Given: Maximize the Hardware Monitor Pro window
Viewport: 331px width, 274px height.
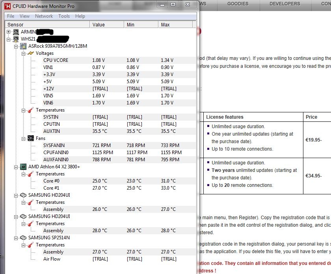Looking at the screenshot, I should [x=173, y=5].
